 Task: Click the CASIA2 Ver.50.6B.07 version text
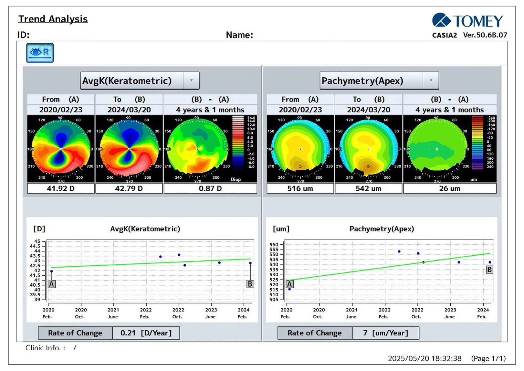[x=470, y=35]
